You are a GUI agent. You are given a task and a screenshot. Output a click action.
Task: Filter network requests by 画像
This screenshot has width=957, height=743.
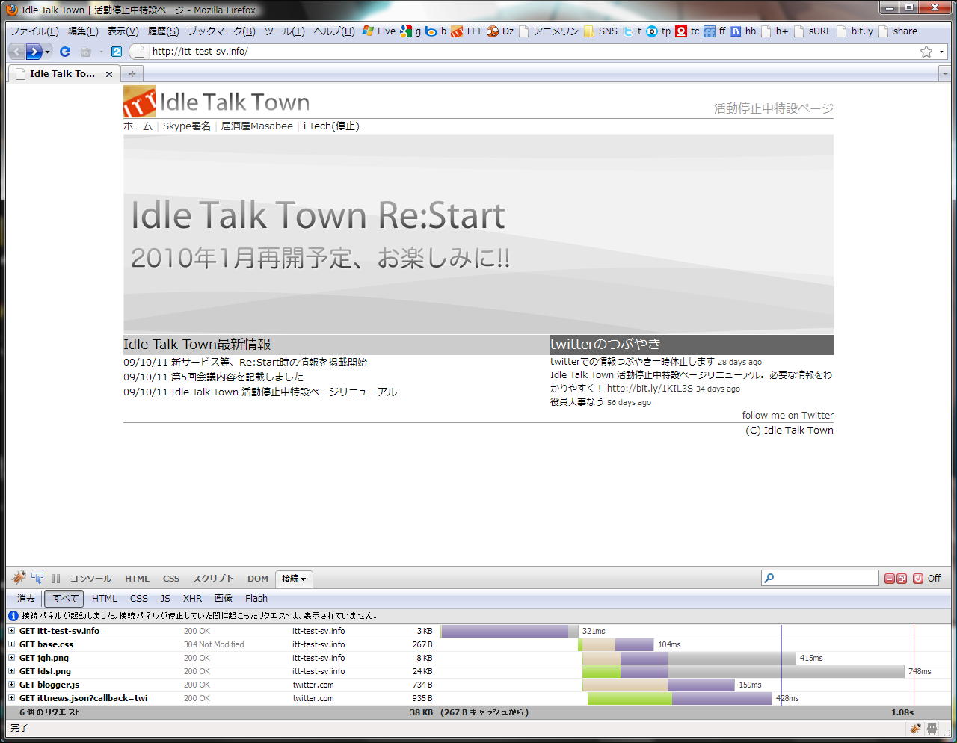point(224,599)
